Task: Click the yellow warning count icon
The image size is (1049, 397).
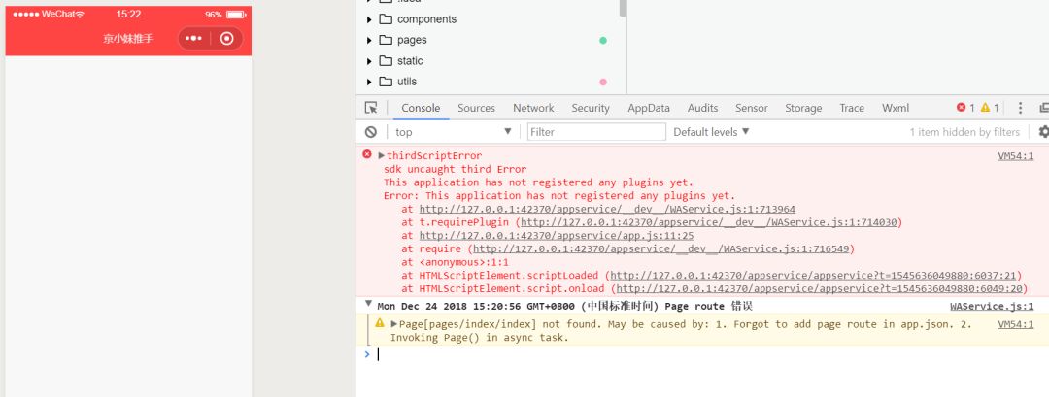Action: tap(985, 108)
